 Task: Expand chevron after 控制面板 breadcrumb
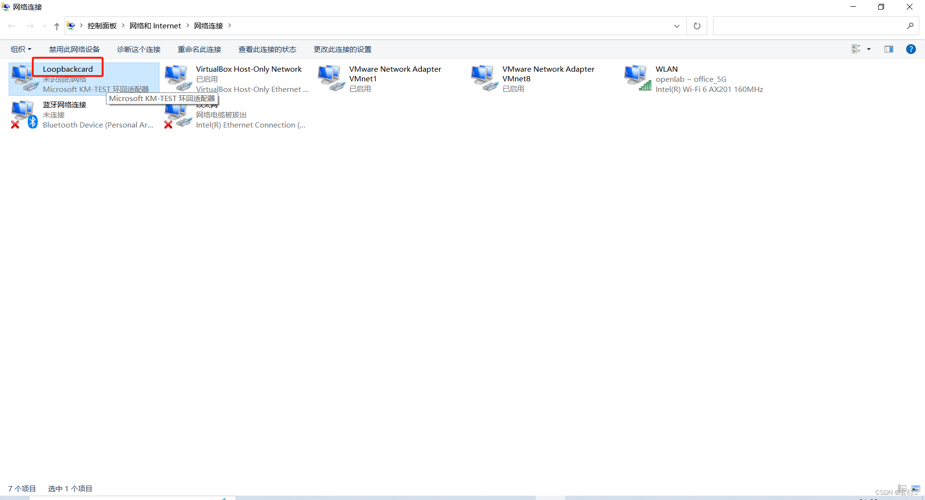123,26
